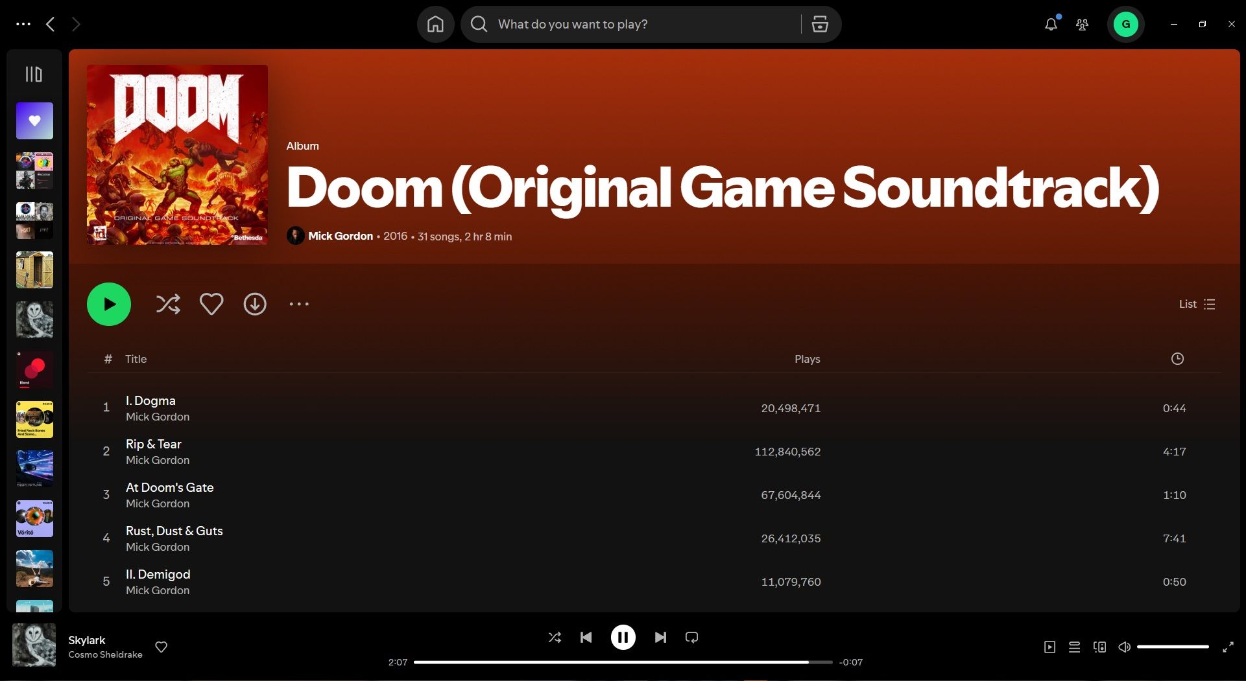The image size is (1246, 681).
Task: Open the G profile account menu
Action: coord(1125,24)
